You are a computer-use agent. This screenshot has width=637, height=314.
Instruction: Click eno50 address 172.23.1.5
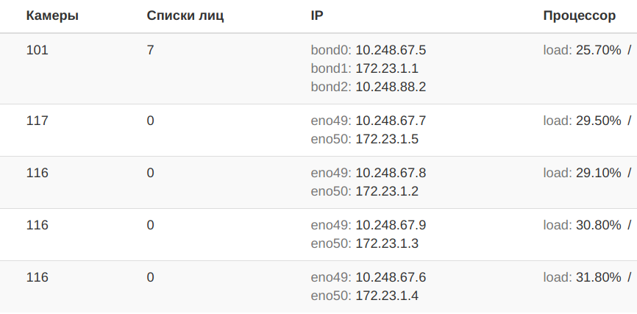click(387, 139)
